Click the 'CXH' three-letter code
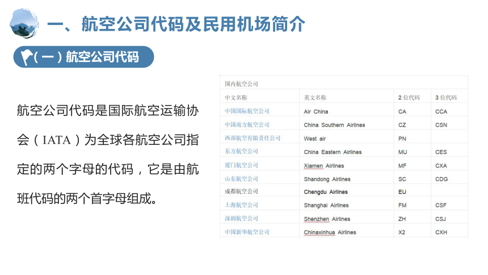The image size is (488, 275). click(441, 232)
